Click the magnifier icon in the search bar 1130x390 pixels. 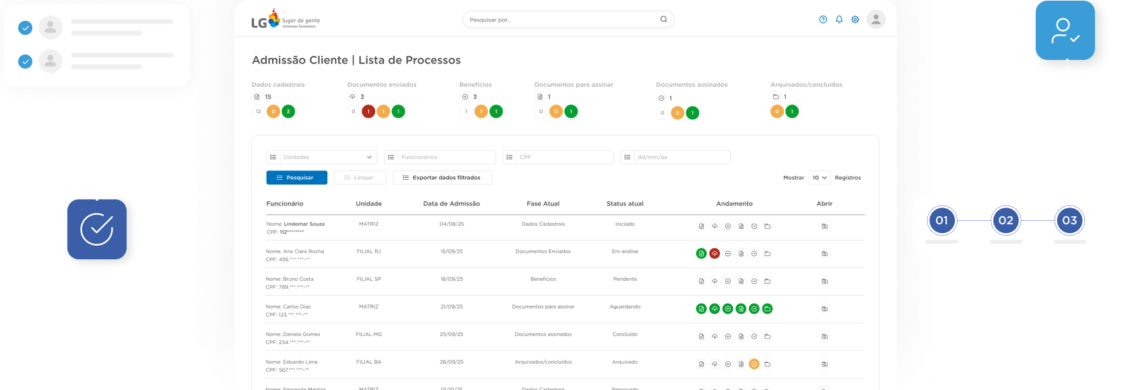663,20
